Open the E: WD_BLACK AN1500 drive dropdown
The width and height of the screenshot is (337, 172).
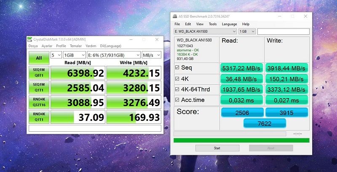[x=205, y=31]
